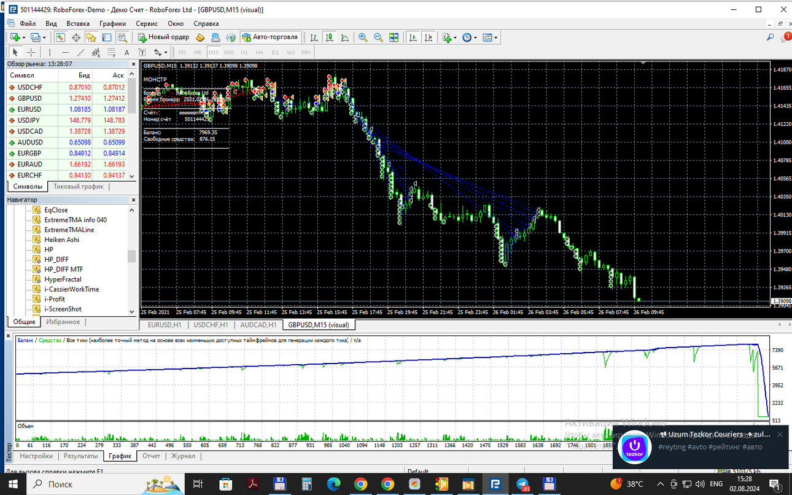
Task: Close the Обзор рынка panel
Action: [x=134, y=64]
